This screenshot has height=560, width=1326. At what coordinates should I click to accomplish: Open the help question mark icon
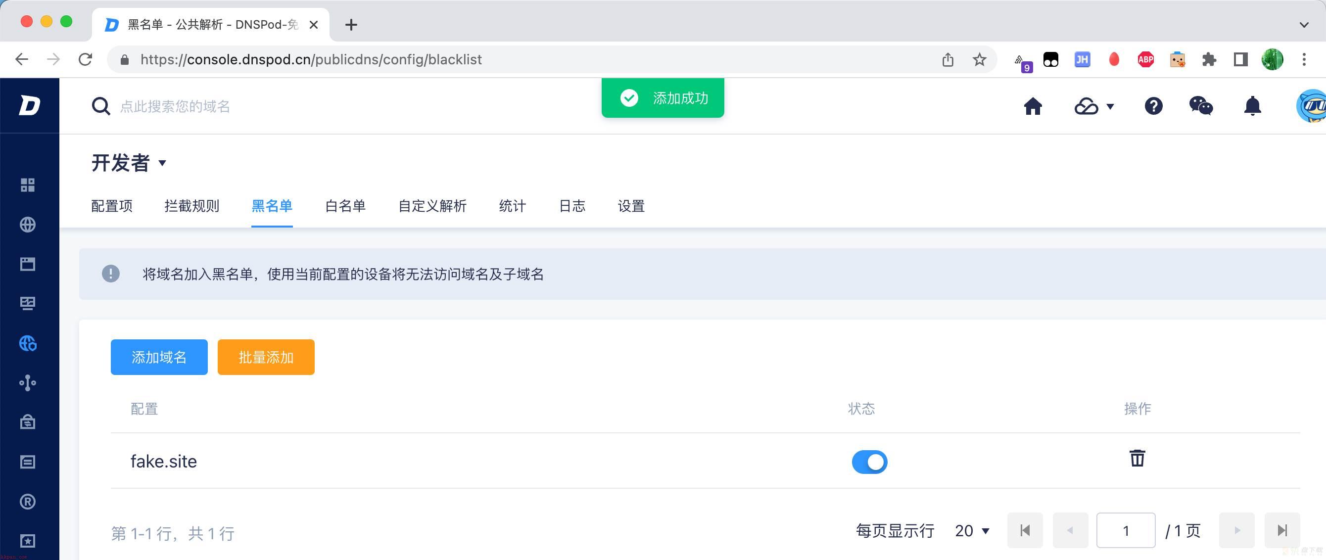(x=1153, y=106)
